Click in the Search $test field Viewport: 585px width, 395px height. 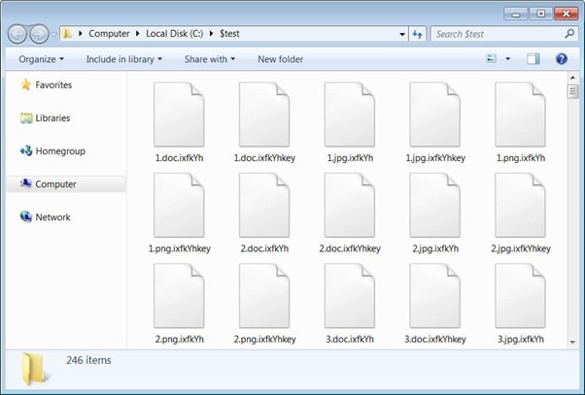click(x=494, y=34)
